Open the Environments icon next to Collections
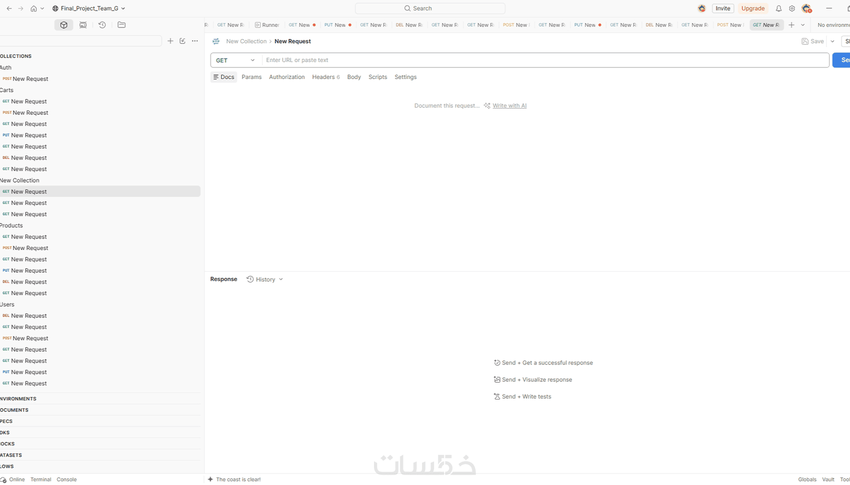This screenshot has height=485, width=850. coord(83,25)
